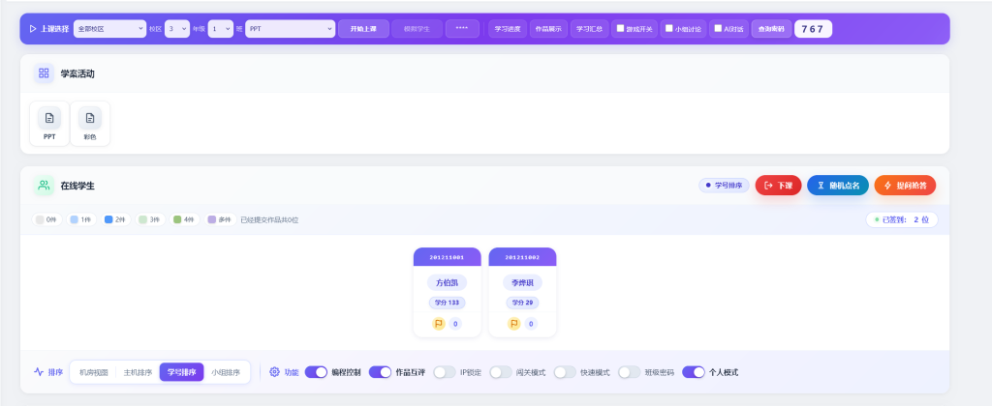Screen dimensions: 992x406
Task: Expand the grade number dropdown showing 3
Action: pos(176,29)
